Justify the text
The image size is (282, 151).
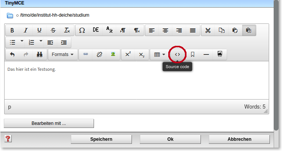193,30
